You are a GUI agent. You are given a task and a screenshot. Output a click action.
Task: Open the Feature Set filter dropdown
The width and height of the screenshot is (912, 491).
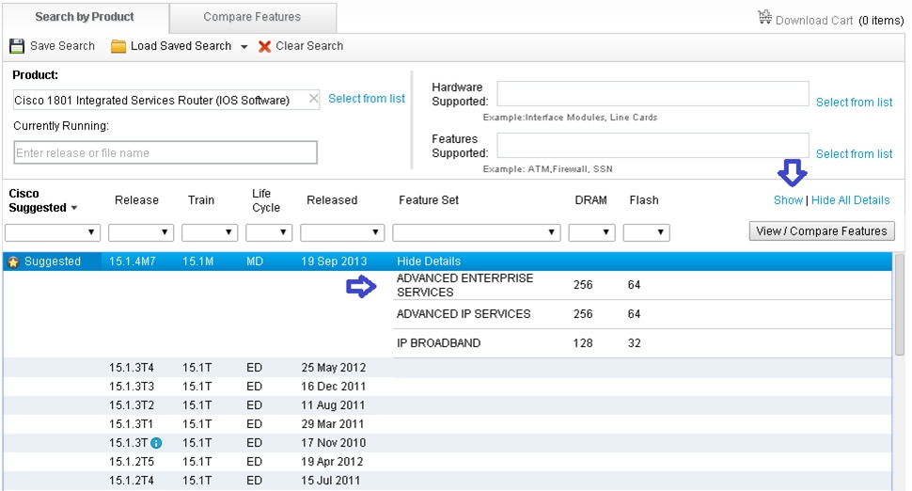477,232
